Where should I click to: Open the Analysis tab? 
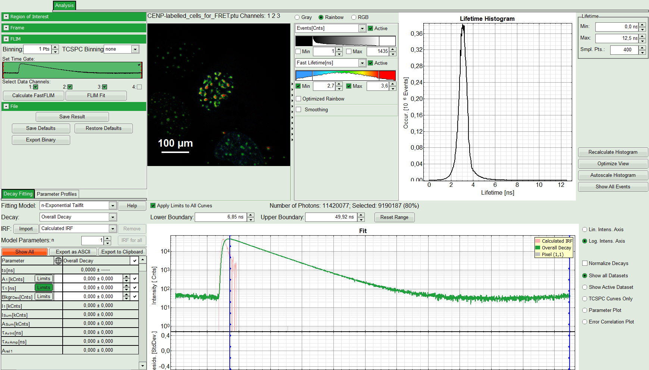[x=65, y=6]
